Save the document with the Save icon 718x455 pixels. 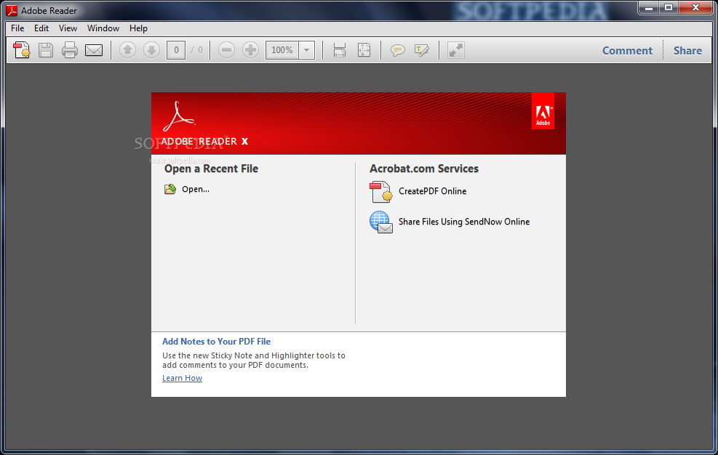point(45,49)
